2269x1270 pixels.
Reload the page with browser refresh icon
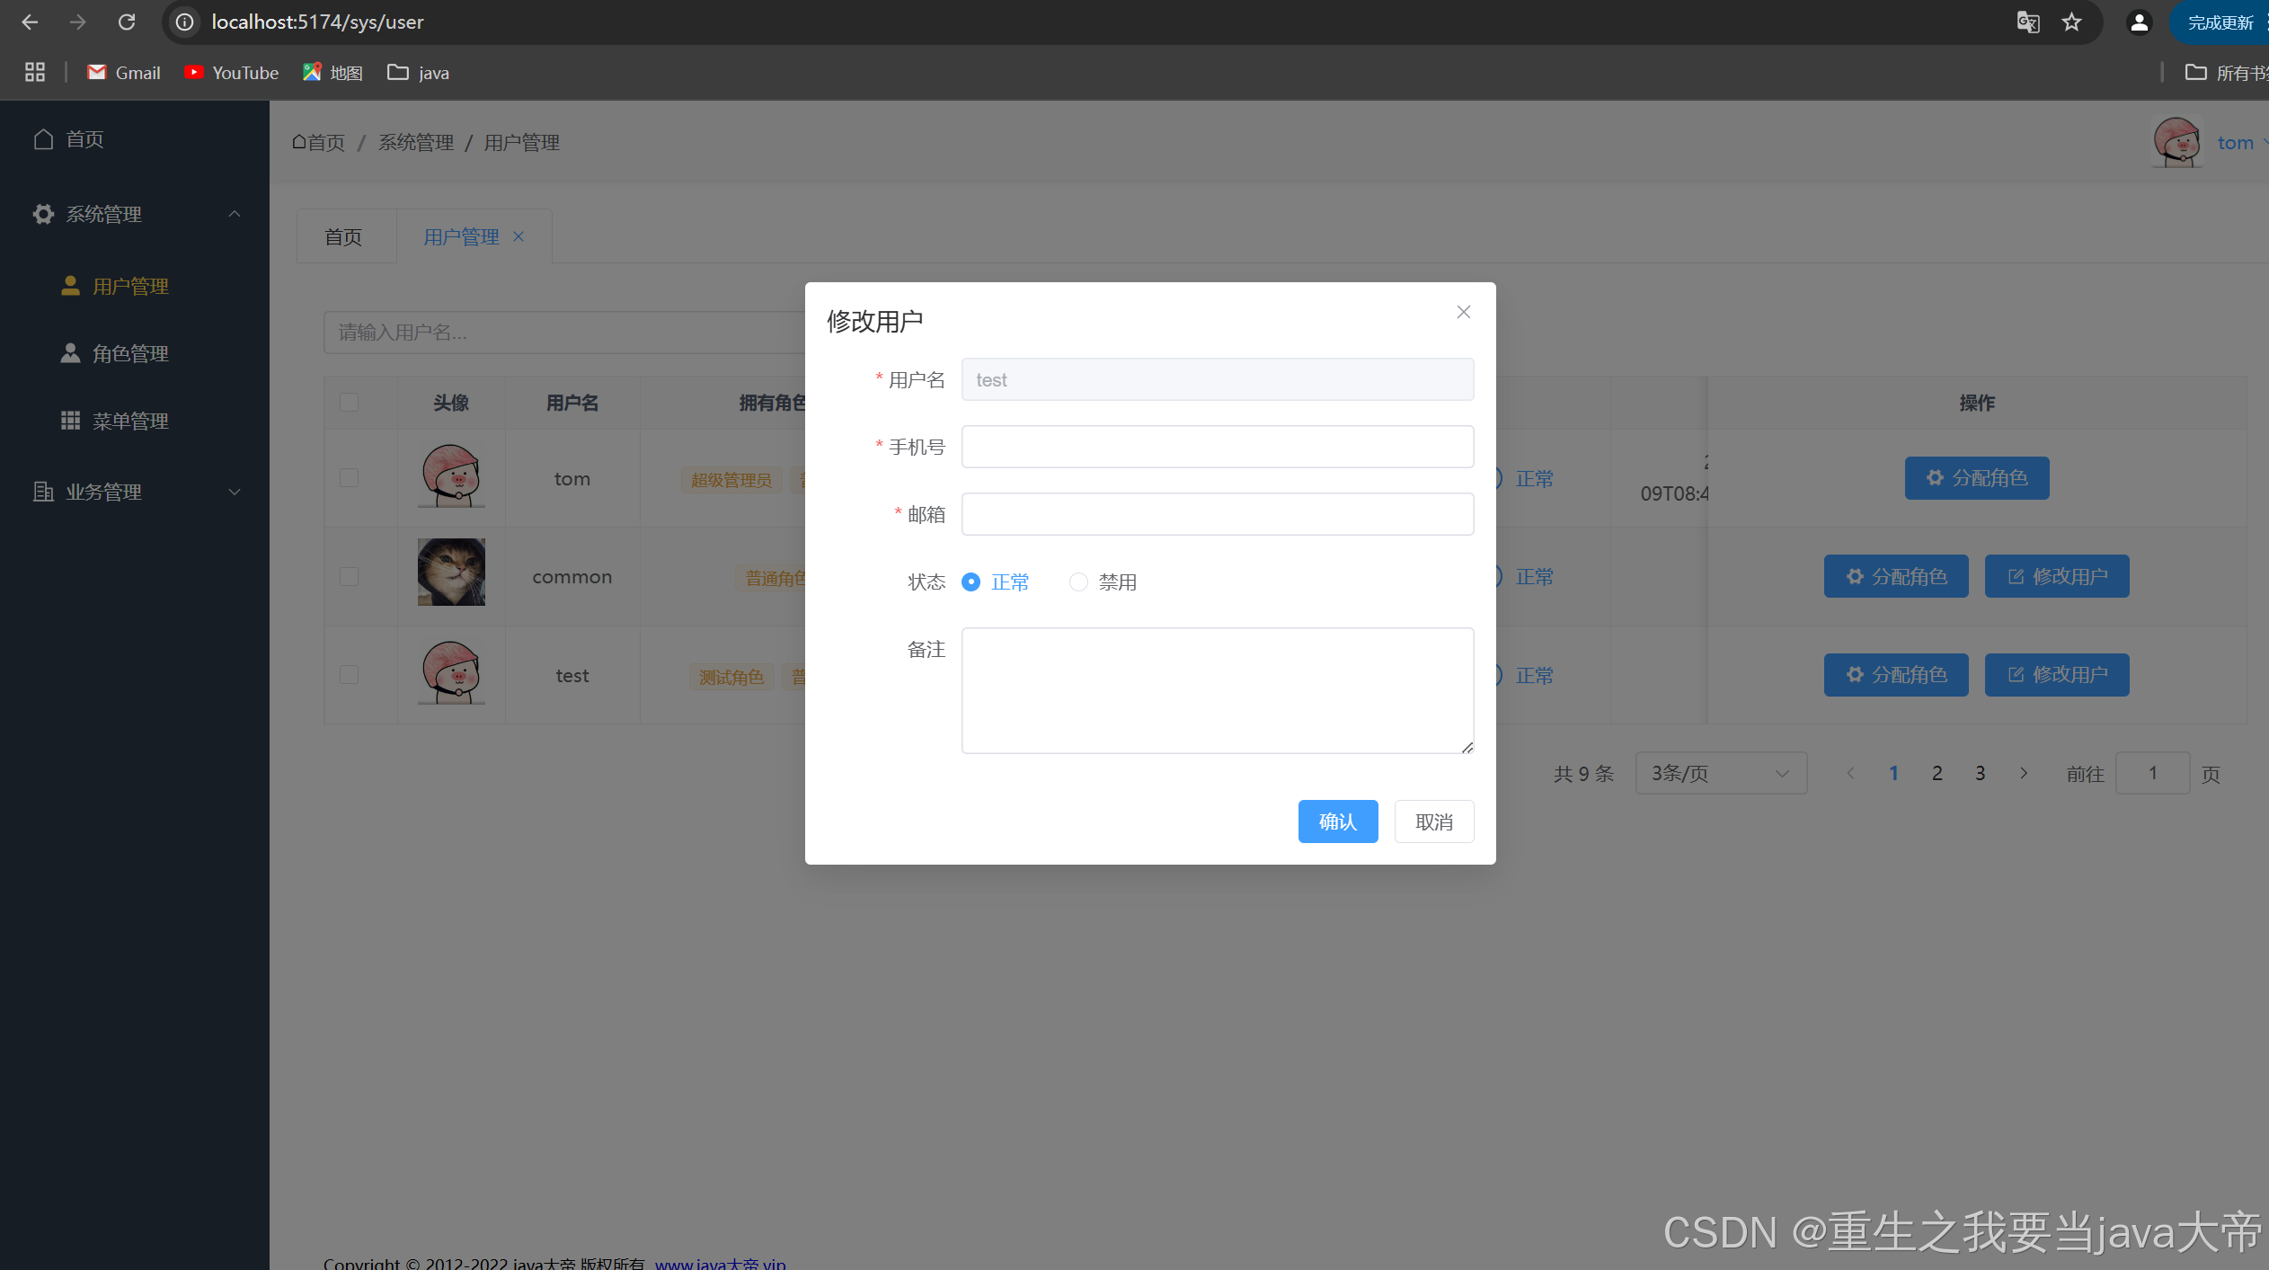[127, 22]
